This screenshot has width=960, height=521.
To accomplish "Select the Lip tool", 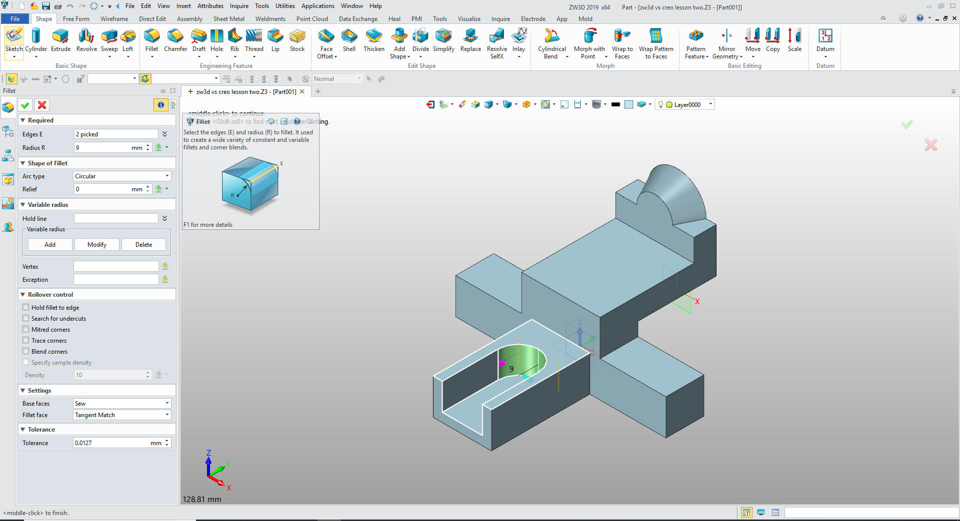I will 275,40.
